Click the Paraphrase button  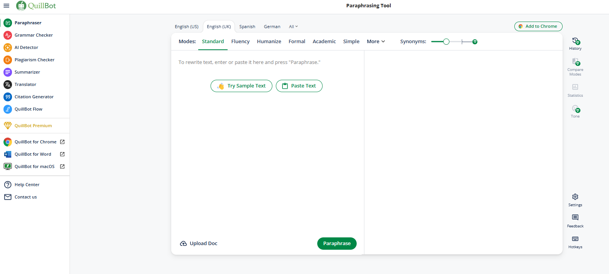pos(337,244)
